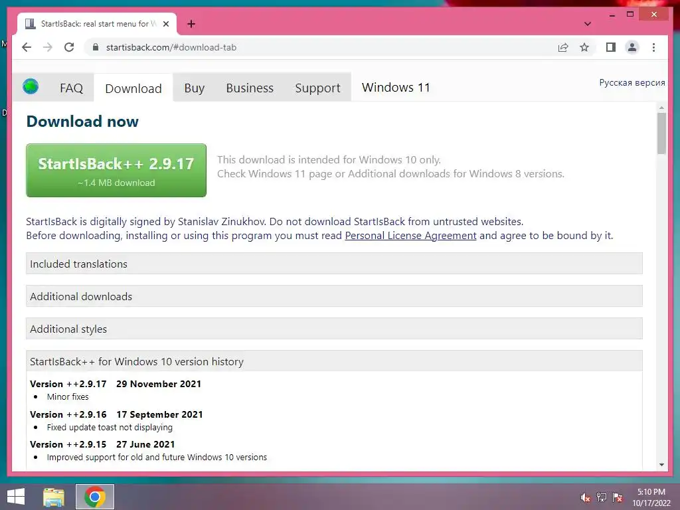Viewport: 680px width, 510px height.
Task: Click '27 June 2021' date
Action: tap(145, 444)
